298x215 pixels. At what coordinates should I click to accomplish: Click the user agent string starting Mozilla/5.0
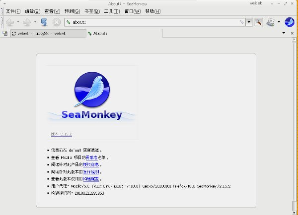point(150,186)
